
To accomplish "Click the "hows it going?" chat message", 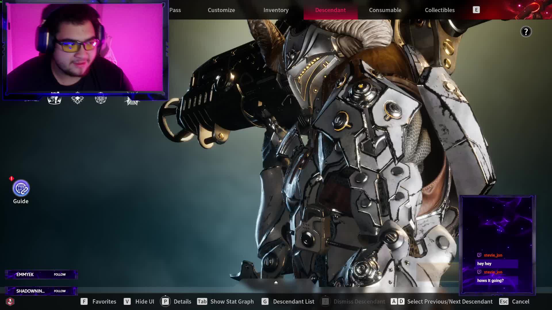I will pyautogui.click(x=497, y=281).
